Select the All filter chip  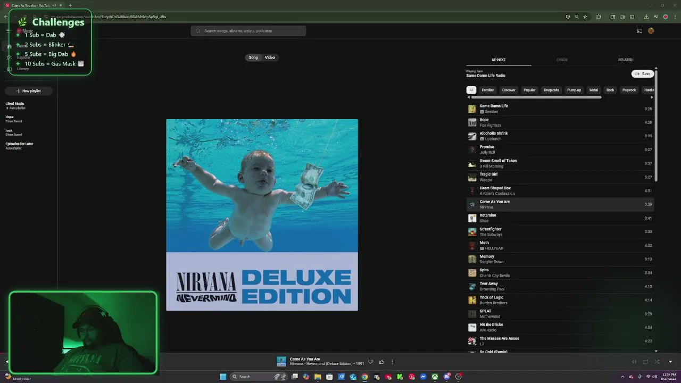point(471,90)
